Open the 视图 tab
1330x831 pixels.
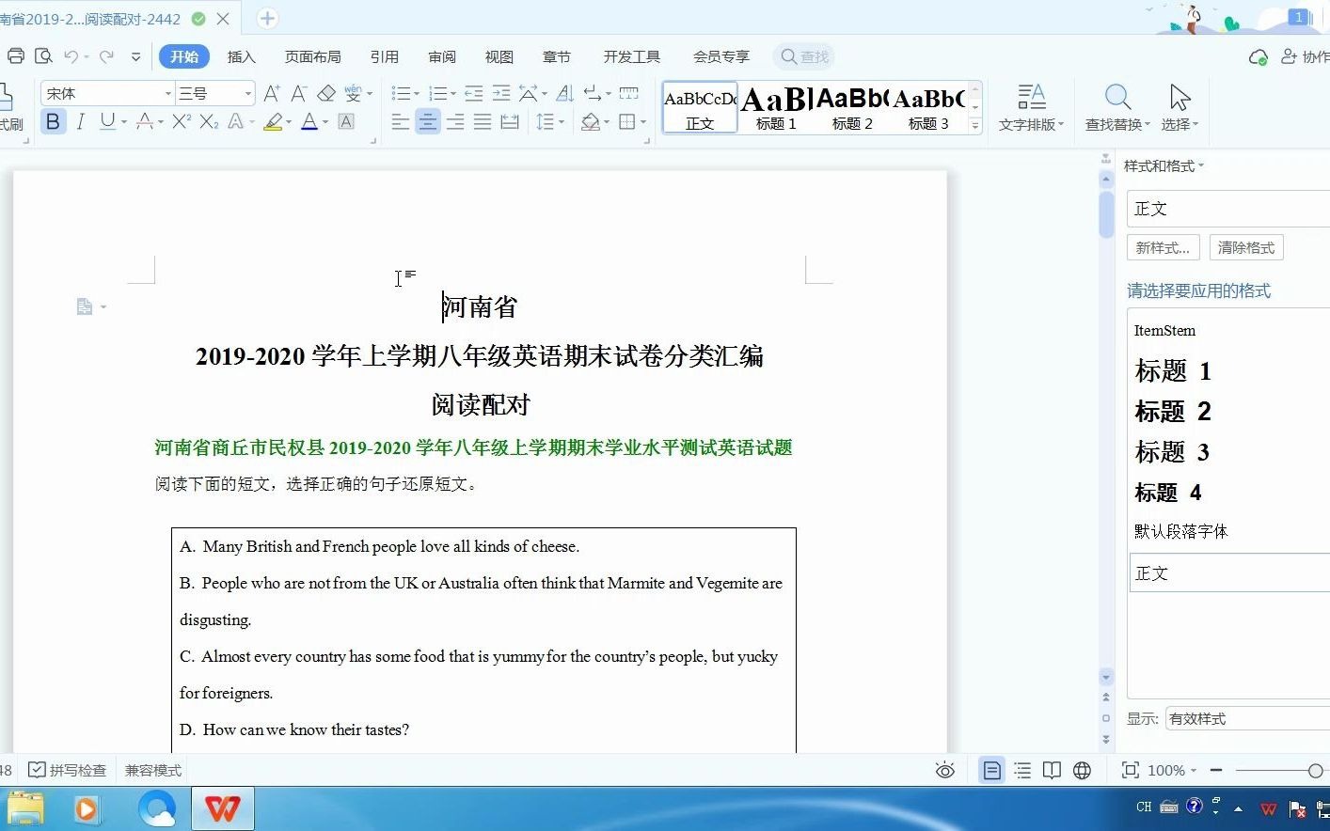pos(499,56)
